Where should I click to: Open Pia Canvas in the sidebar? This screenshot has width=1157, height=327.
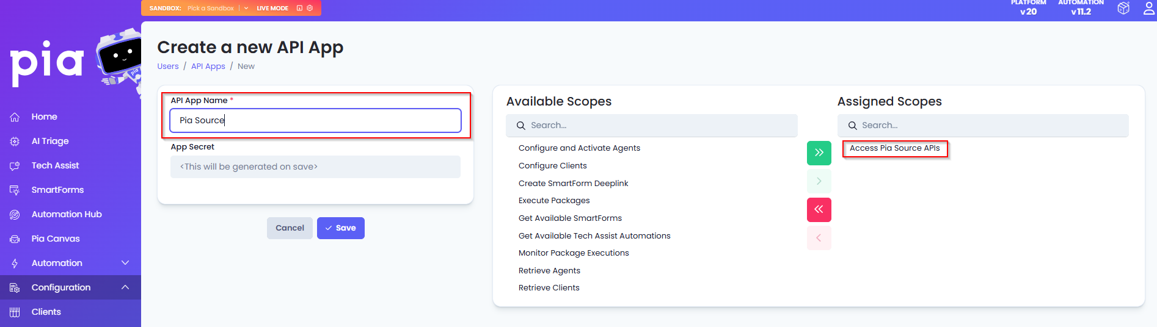point(56,239)
